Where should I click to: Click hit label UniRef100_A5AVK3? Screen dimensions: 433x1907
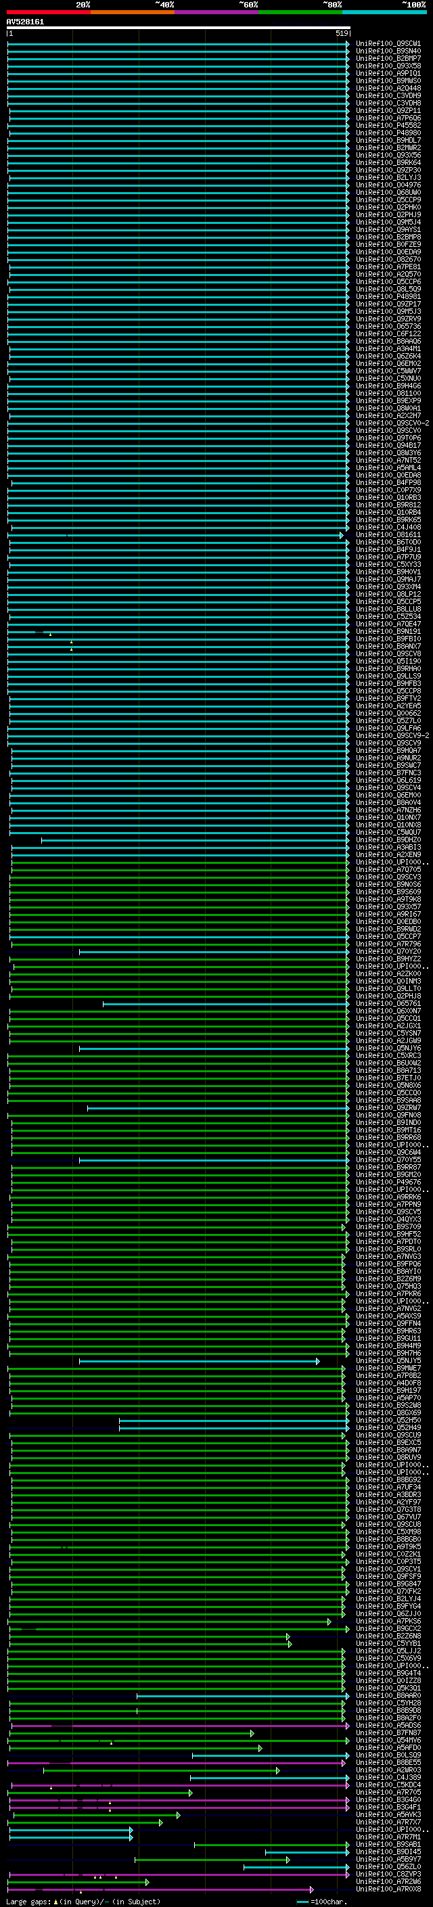point(388,1814)
